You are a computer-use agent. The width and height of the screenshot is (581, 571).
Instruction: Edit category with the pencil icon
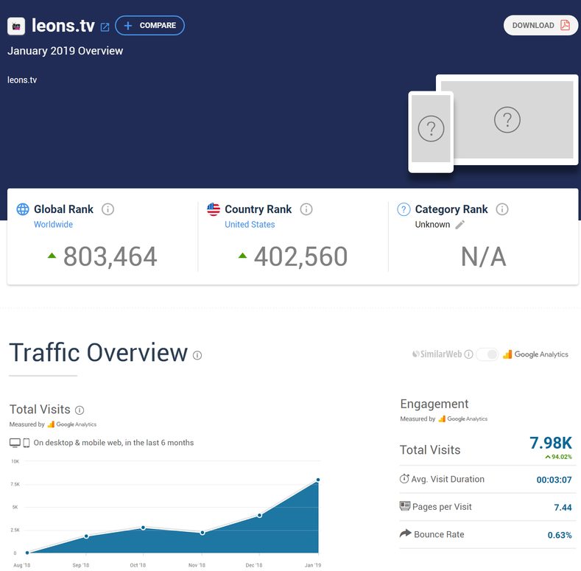(460, 225)
